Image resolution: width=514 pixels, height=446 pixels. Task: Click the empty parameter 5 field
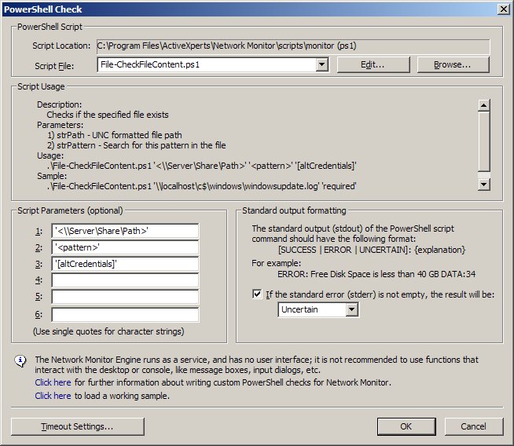(x=125, y=297)
